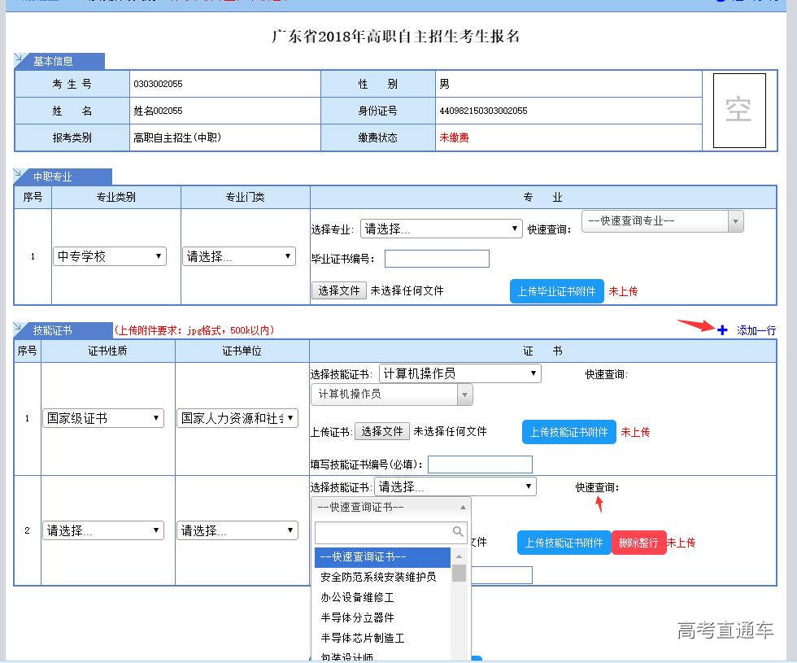Click 删除整行 red button
Screen dimensions: 797x663
tap(638, 543)
